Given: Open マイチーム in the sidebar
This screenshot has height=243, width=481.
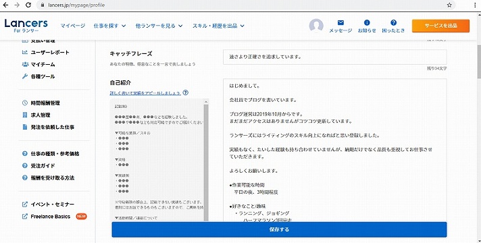Looking at the screenshot, I should click(43, 64).
